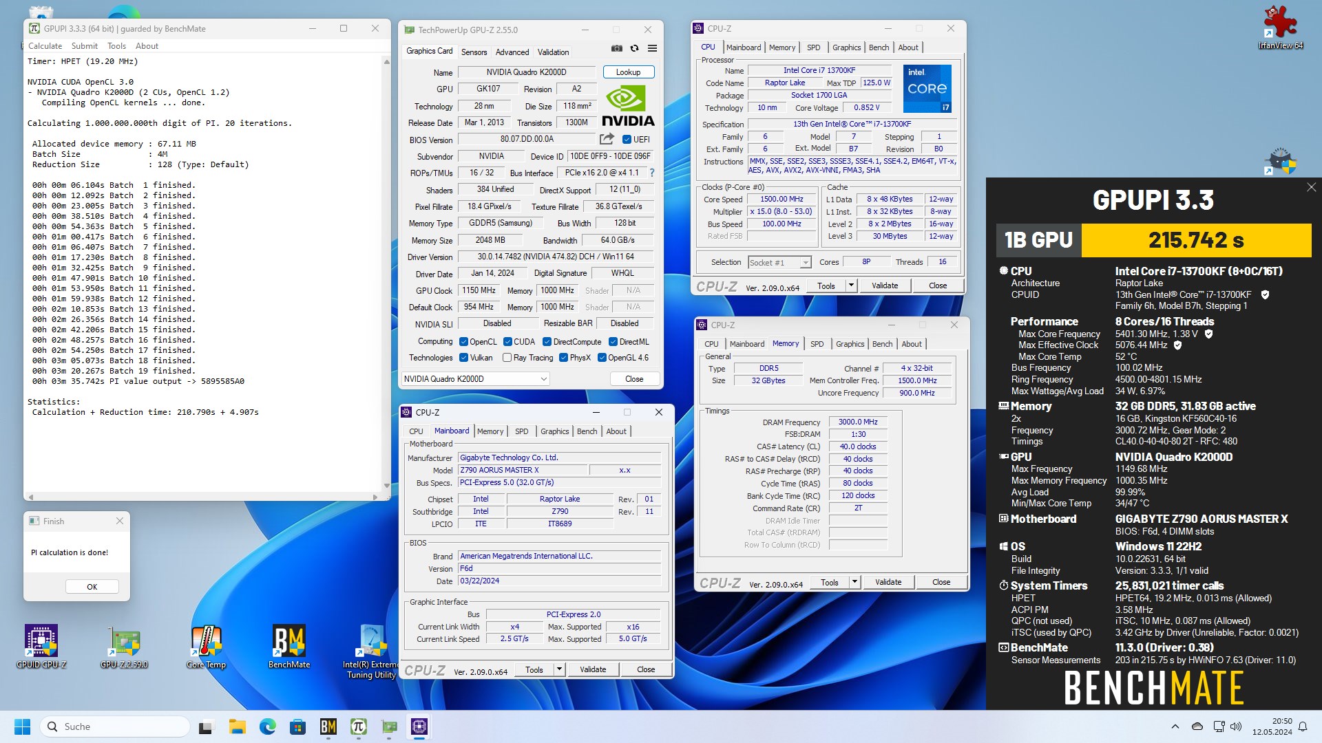The width and height of the screenshot is (1322, 743).
Task: Take a GPU-Z screenshot with the camera icon
Action: [616, 49]
